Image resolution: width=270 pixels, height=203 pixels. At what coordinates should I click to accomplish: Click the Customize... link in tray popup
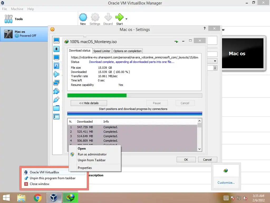(226, 183)
